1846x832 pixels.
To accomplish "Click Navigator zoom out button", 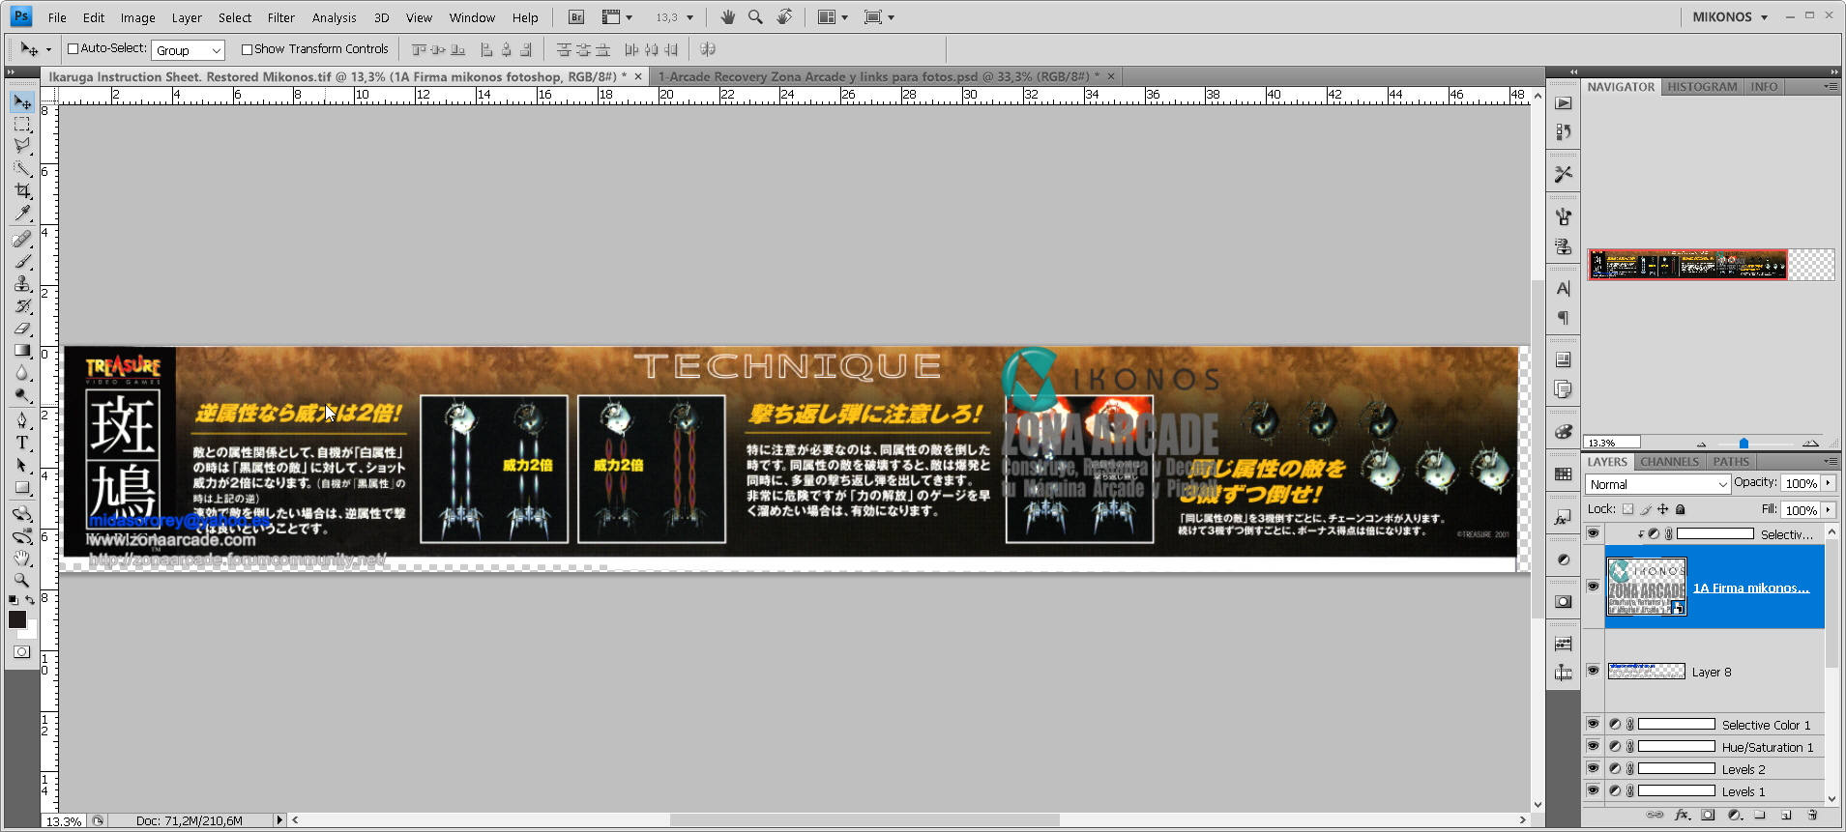I will coord(1701,444).
